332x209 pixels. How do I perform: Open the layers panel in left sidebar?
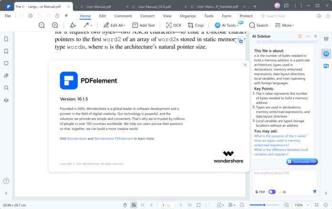[6, 100]
